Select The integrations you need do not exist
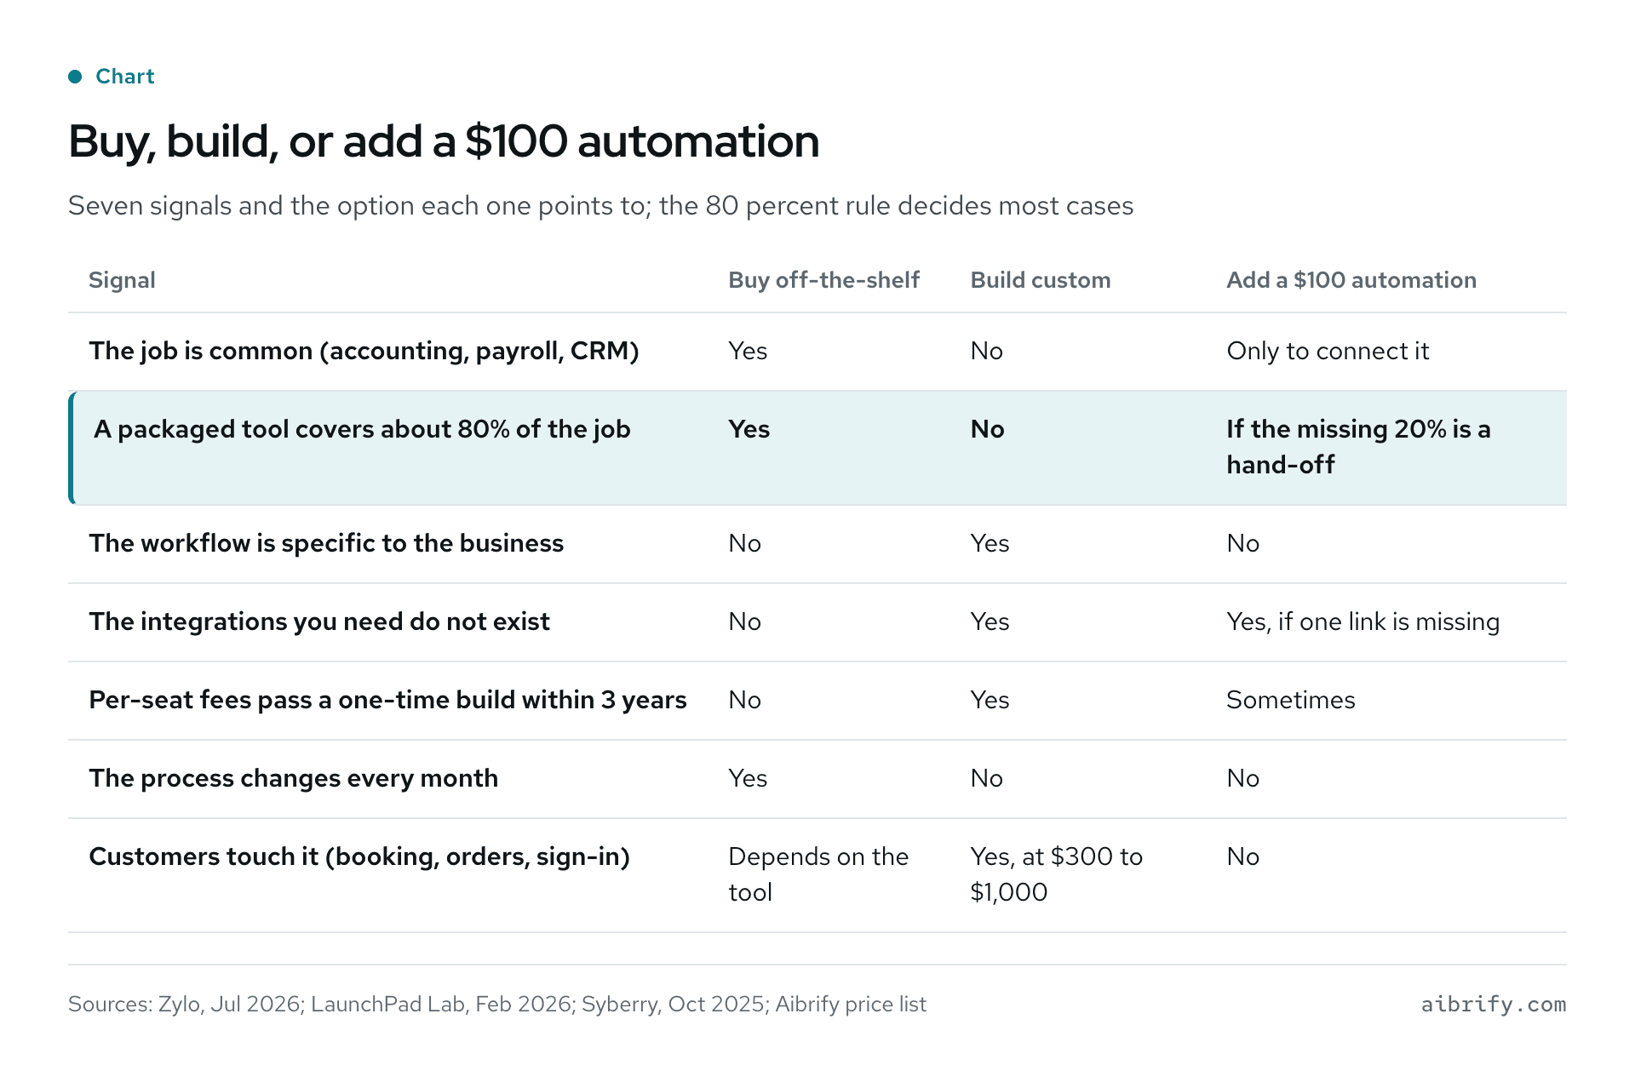Image resolution: width=1635 pixels, height=1071 pixels. (x=319, y=621)
